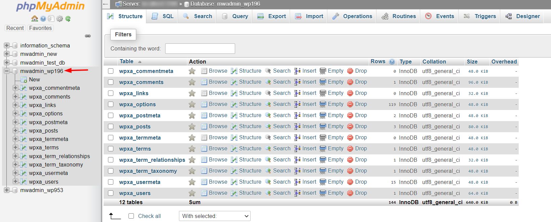Favorite the wpxa_term_taxonomy star icon

(x=192, y=171)
